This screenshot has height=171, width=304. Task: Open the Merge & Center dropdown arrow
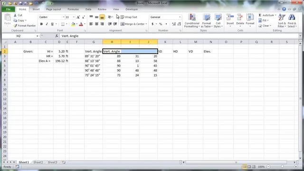146,24
